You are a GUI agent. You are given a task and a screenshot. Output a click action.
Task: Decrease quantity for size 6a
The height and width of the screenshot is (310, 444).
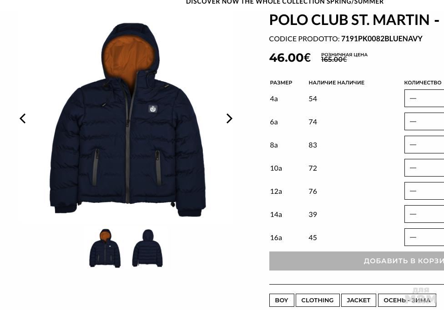click(413, 122)
